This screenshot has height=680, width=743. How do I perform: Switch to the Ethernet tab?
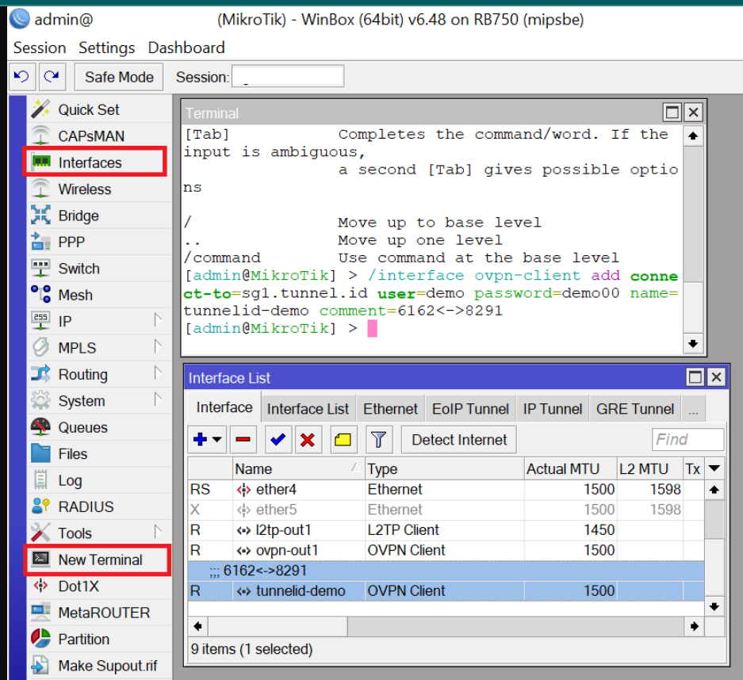(390, 409)
